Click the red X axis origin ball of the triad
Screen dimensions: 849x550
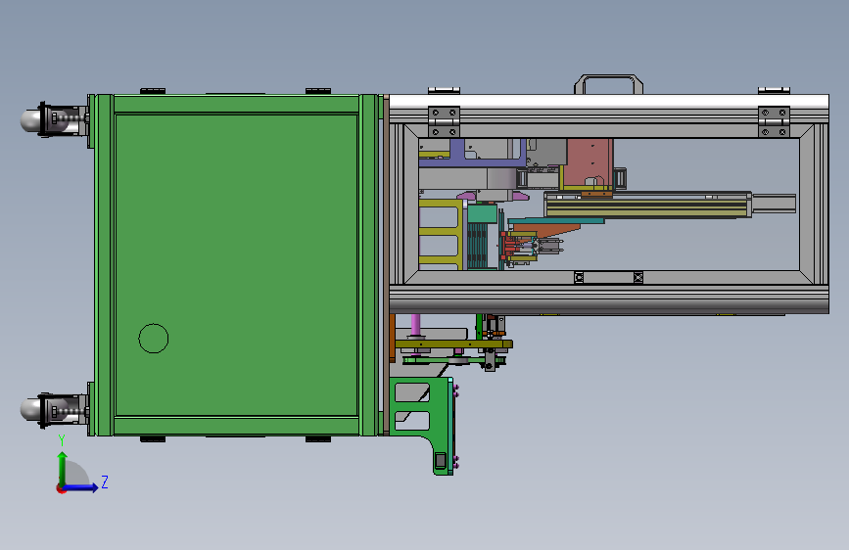[x=61, y=488]
